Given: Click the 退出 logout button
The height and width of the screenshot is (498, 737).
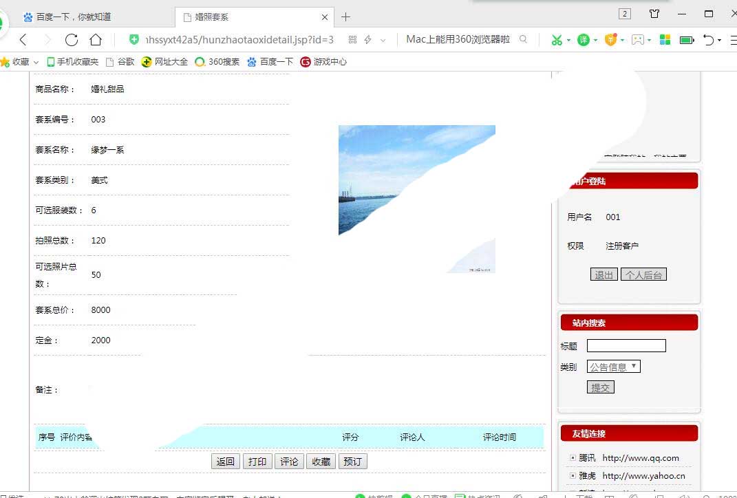Looking at the screenshot, I should click(604, 275).
